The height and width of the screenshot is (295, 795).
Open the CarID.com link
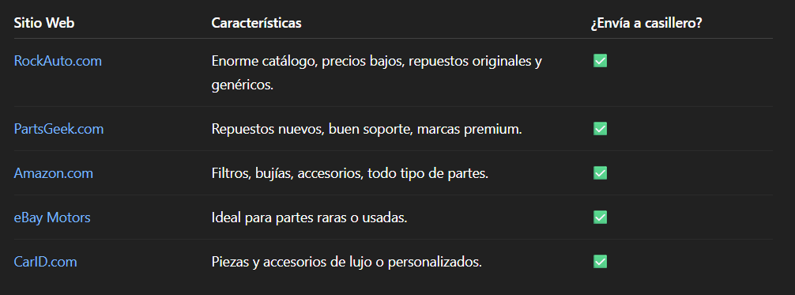46,262
